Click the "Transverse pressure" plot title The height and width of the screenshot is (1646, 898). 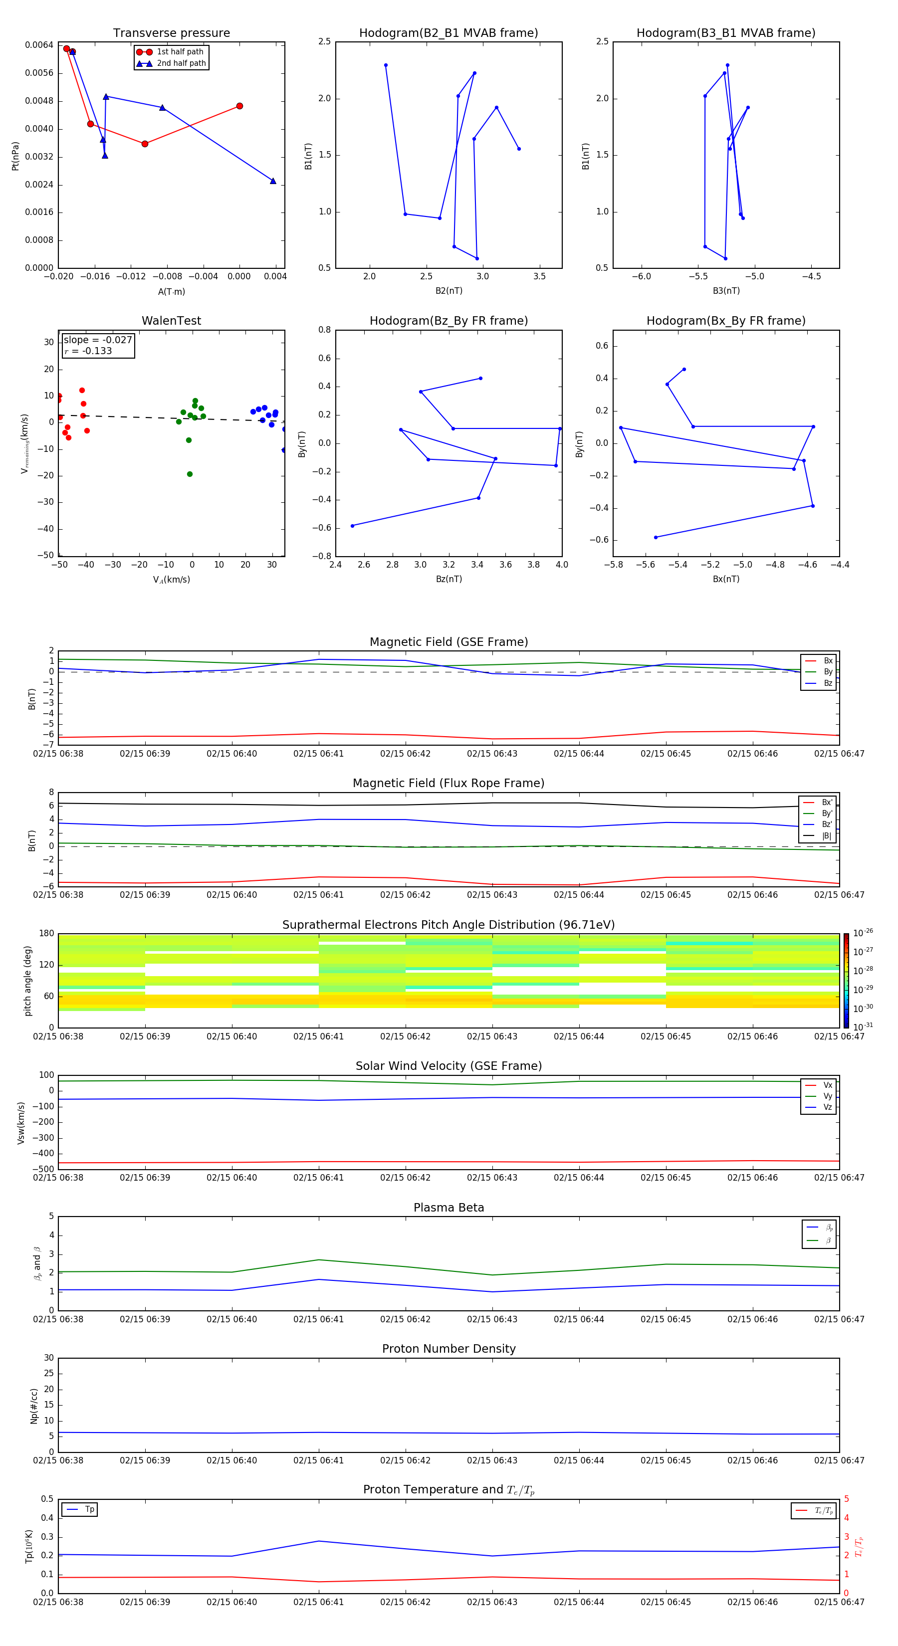coord(171,33)
